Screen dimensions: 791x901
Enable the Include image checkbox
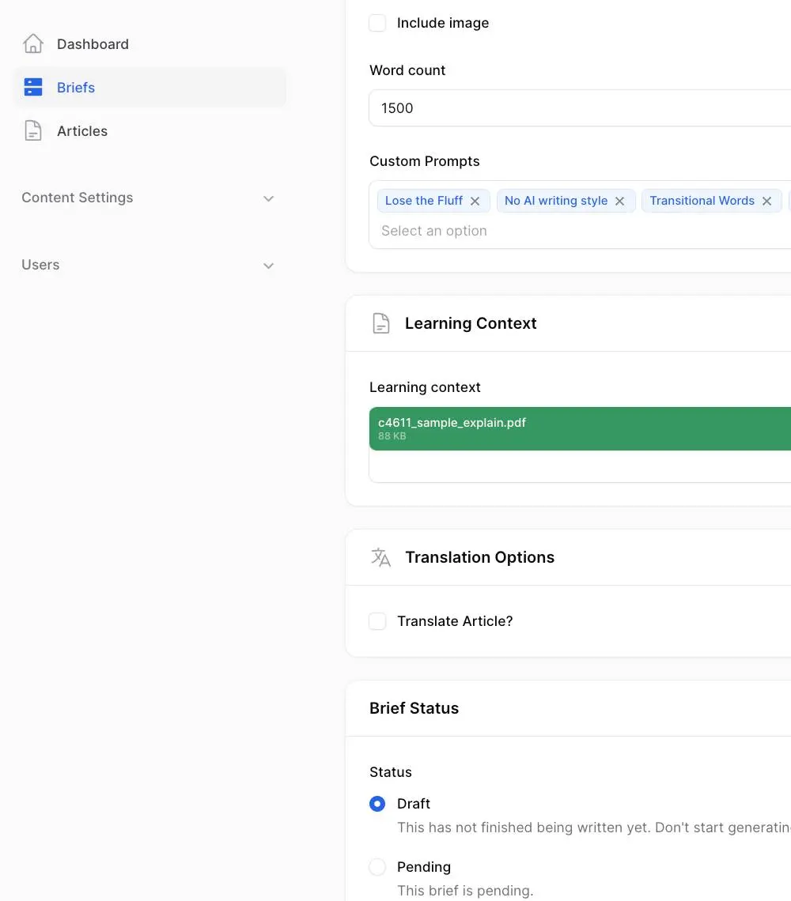[x=378, y=23]
